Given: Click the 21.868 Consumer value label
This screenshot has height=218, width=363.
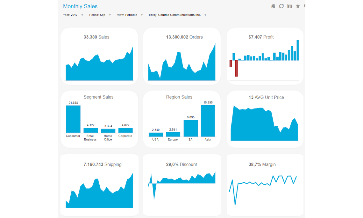Looking at the screenshot, I should (x=73, y=103).
